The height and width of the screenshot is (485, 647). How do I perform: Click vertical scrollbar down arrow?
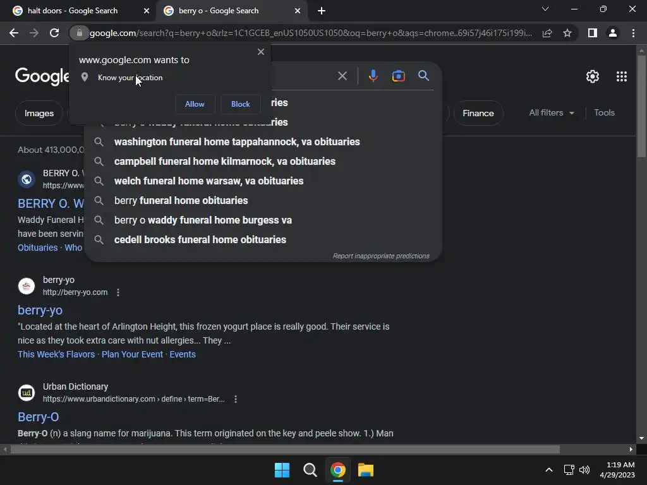(x=641, y=438)
